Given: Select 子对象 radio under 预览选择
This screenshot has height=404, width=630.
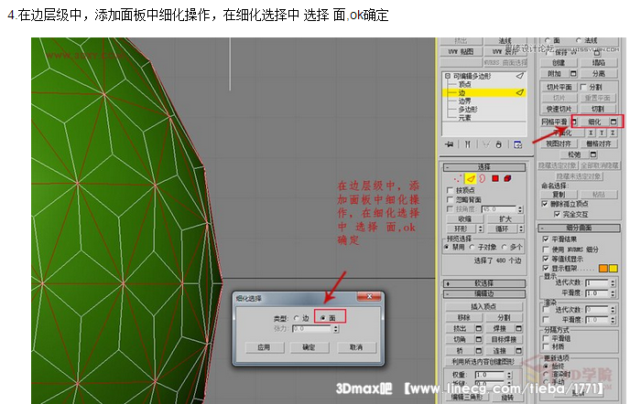Looking at the screenshot, I should click(x=472, y=247).
